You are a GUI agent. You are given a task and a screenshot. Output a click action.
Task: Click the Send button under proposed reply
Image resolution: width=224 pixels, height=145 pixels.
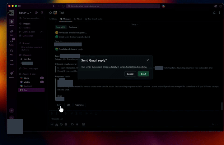tap(59, 105)
